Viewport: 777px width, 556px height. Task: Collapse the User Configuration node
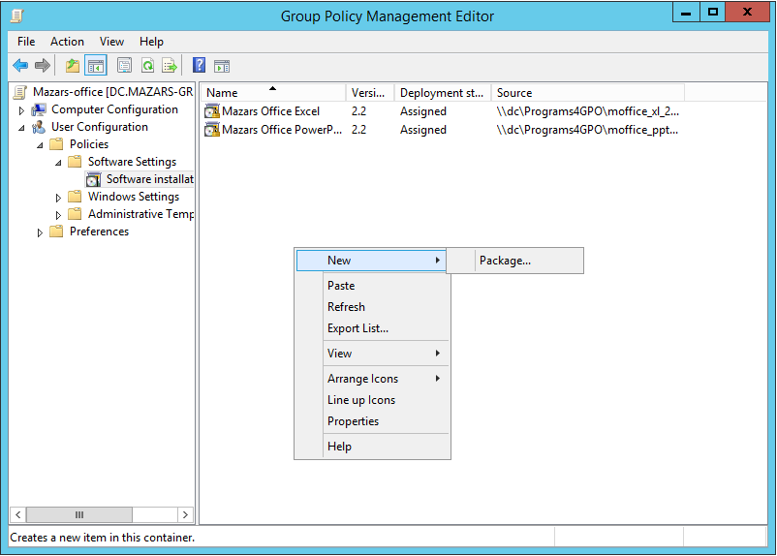click(21, 128)
